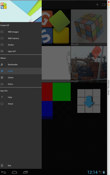110x175 pixels.
Task: Click the Open GIF icon
Action: (x=2, y=51)
